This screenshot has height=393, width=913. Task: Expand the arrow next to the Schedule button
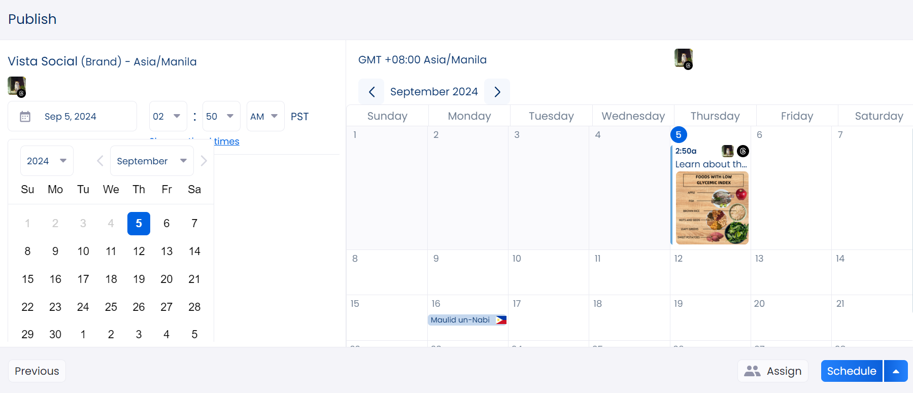[x=896, y=371]
